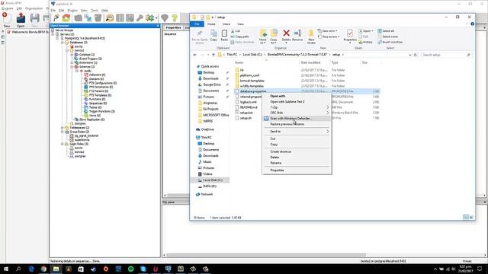Screen dimensions: 488x274
Task: Expand the CRC SHA submenu
Action: point(297,113)
